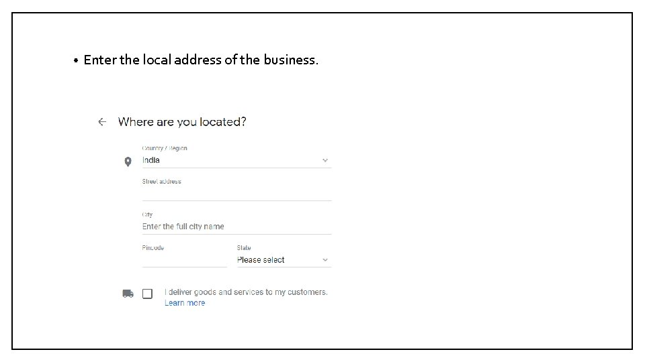645x362 pixels.
Task: Focus the Pincode input field
Action: coord(184,259)
